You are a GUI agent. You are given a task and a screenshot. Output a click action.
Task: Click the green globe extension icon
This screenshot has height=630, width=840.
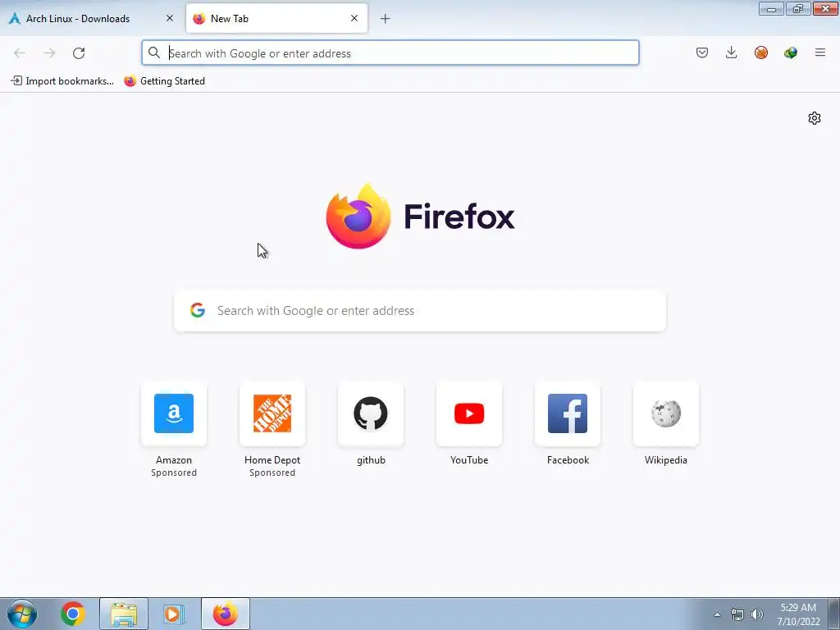pos(790,52)
